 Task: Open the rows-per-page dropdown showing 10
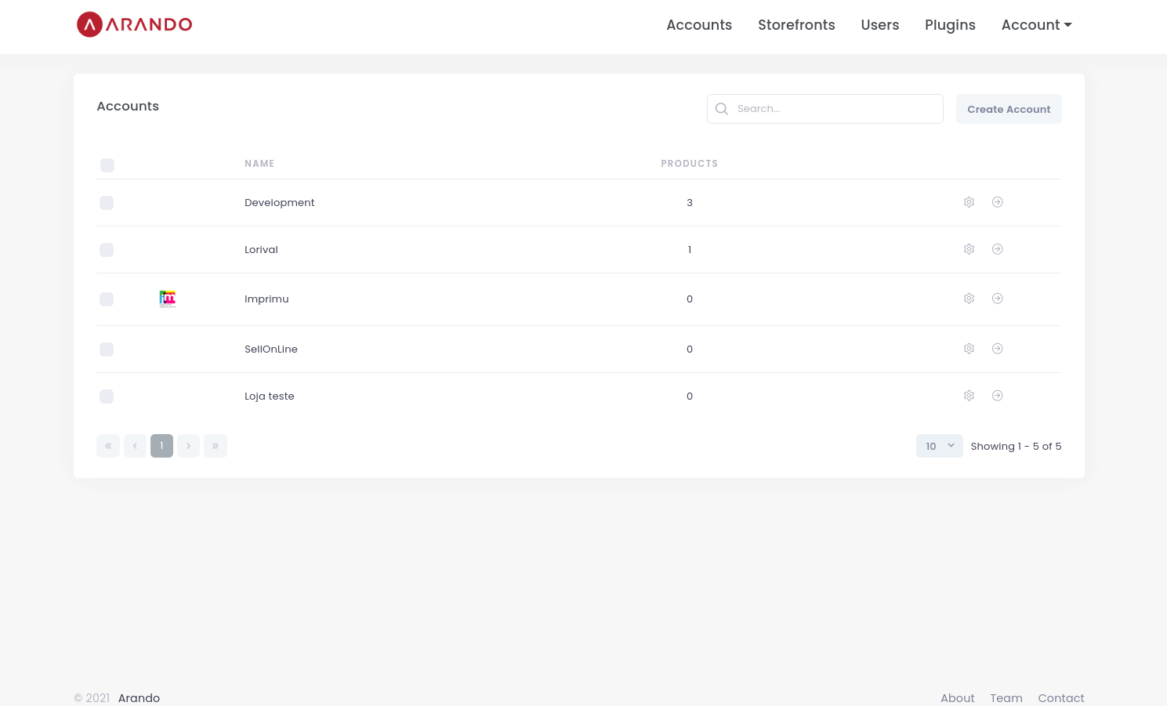coord(939,446)
